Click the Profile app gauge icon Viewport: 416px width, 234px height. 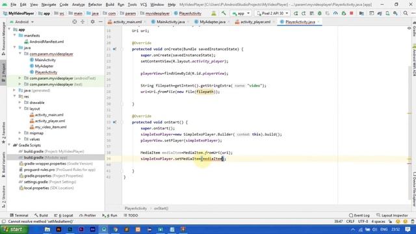click(x=335, y=13)
